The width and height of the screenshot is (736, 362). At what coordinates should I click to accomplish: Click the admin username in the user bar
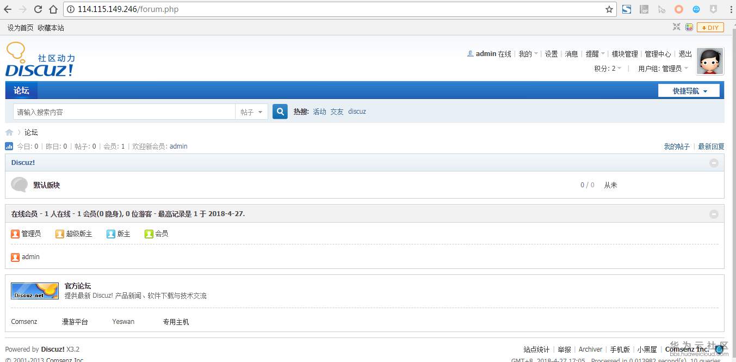click(x=486, y=54)
